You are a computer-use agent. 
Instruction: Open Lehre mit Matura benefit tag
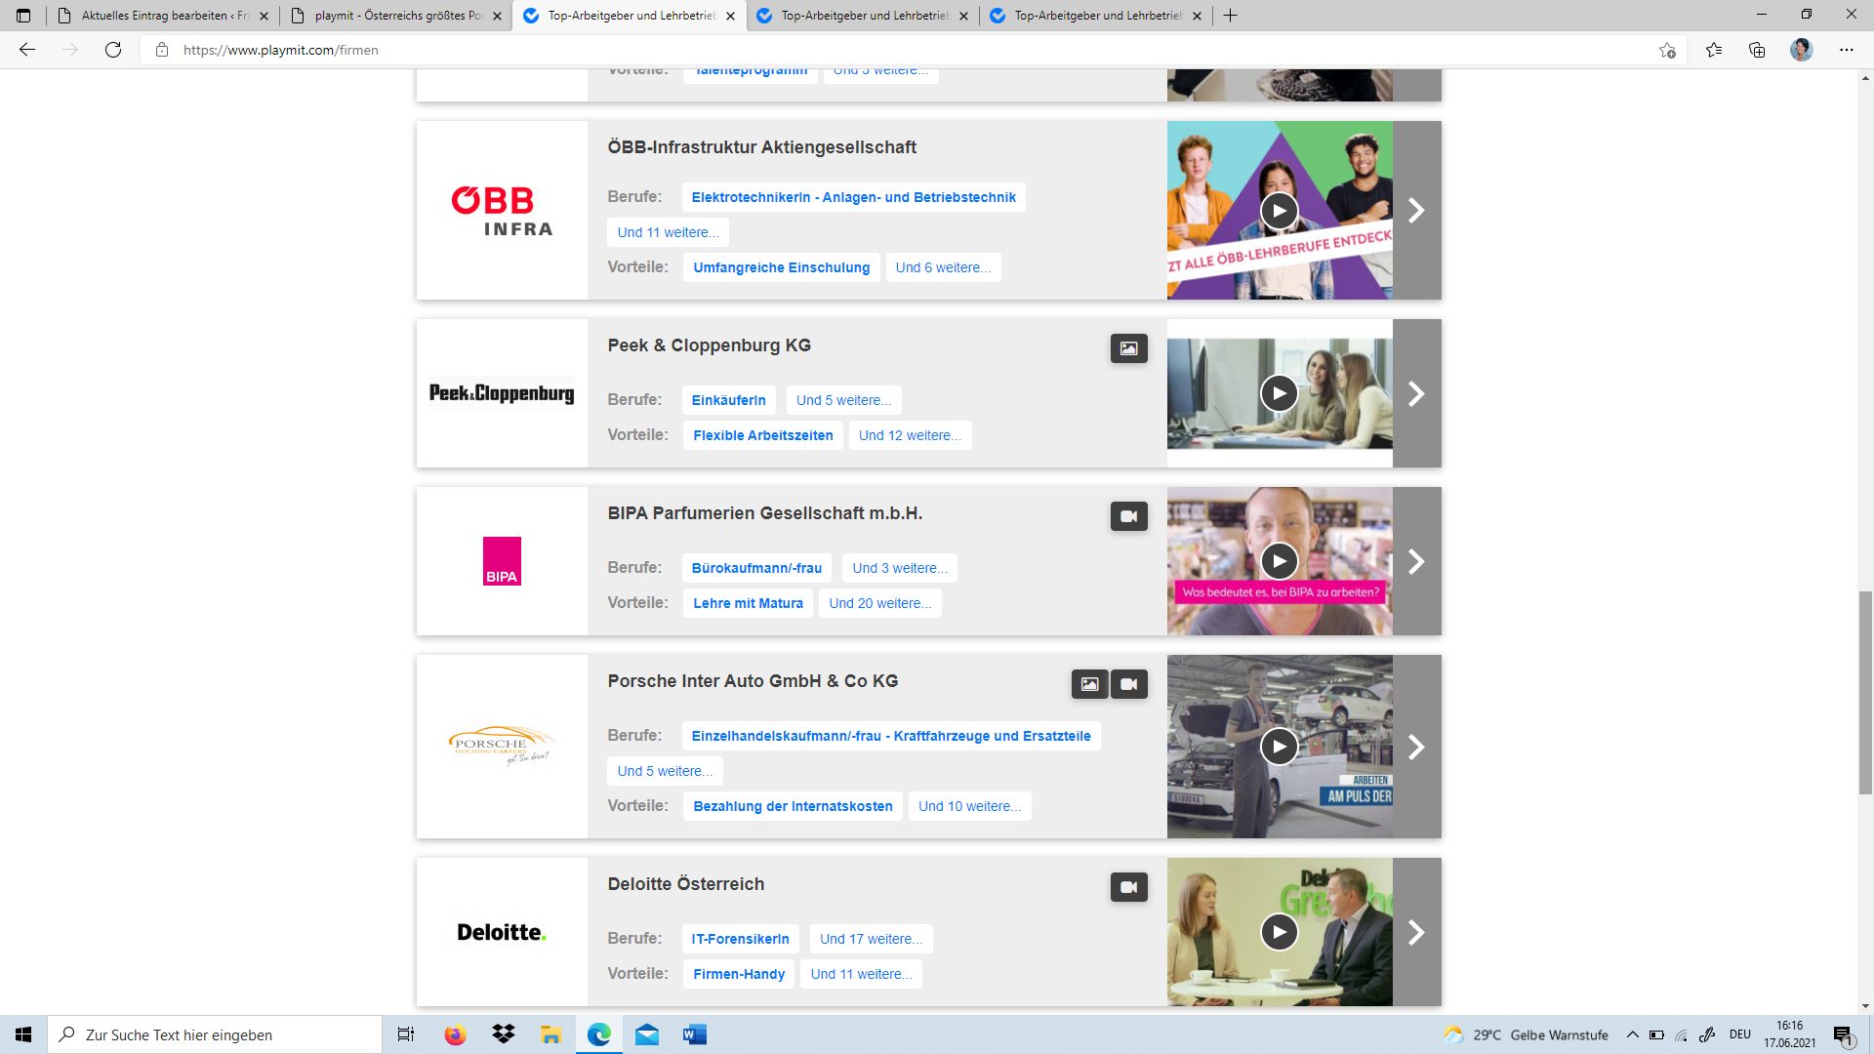748,603
